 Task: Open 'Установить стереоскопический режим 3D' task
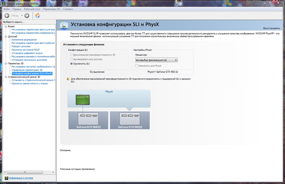[33, 80]
